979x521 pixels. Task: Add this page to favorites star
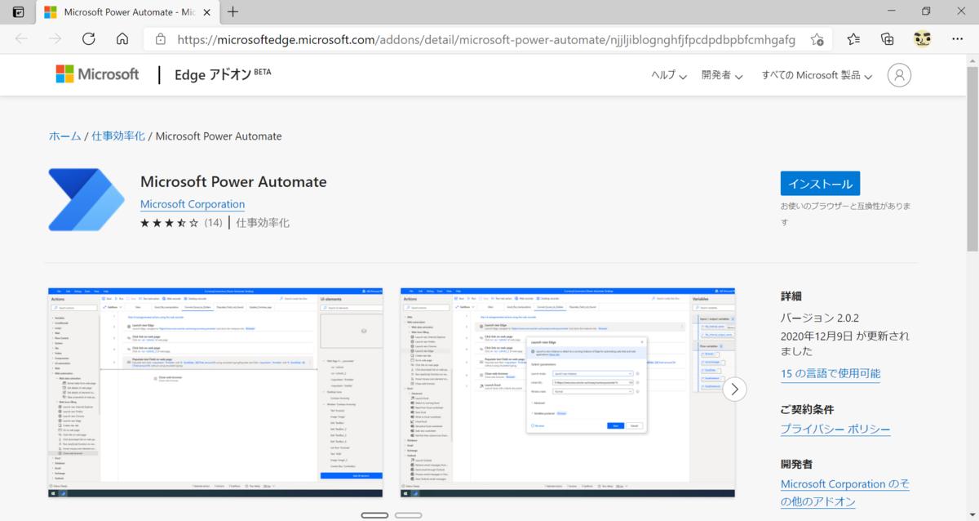pos(817,39)
